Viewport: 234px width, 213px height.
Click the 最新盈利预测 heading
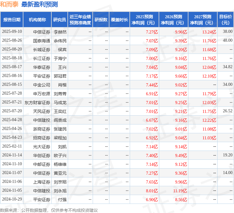(40, 4)
